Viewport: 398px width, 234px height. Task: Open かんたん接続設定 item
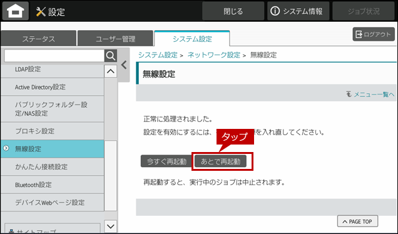(53, 167)
